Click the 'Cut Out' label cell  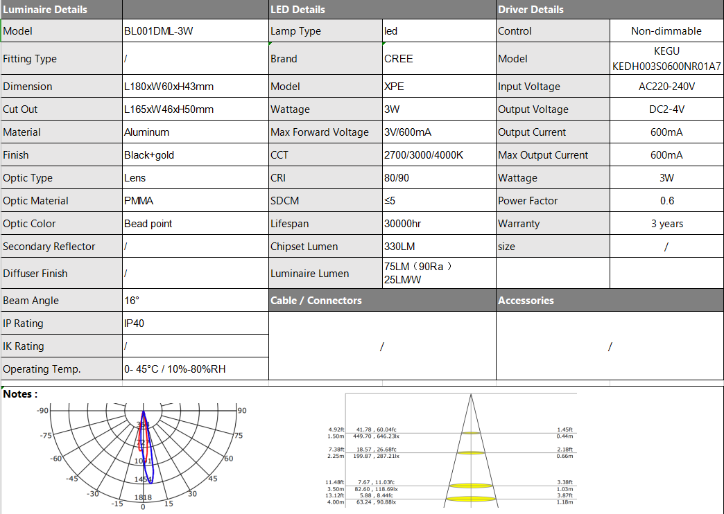(62, 109)
